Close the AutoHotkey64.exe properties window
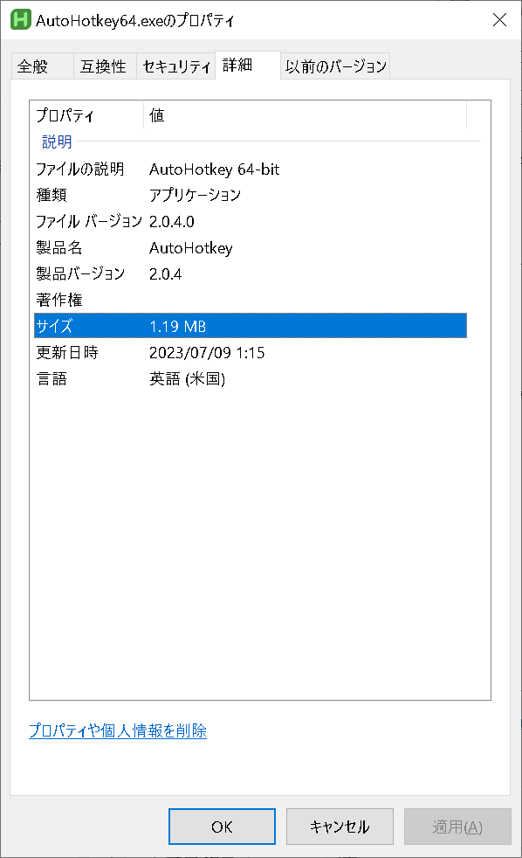 pyautogui.click(x=499, y=19)
